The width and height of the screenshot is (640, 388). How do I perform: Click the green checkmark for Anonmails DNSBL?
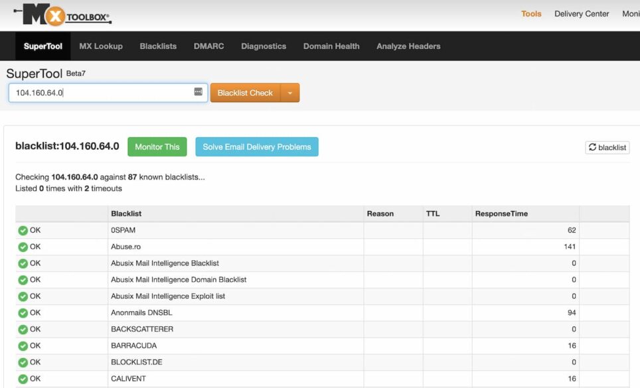tap(23, 313)
